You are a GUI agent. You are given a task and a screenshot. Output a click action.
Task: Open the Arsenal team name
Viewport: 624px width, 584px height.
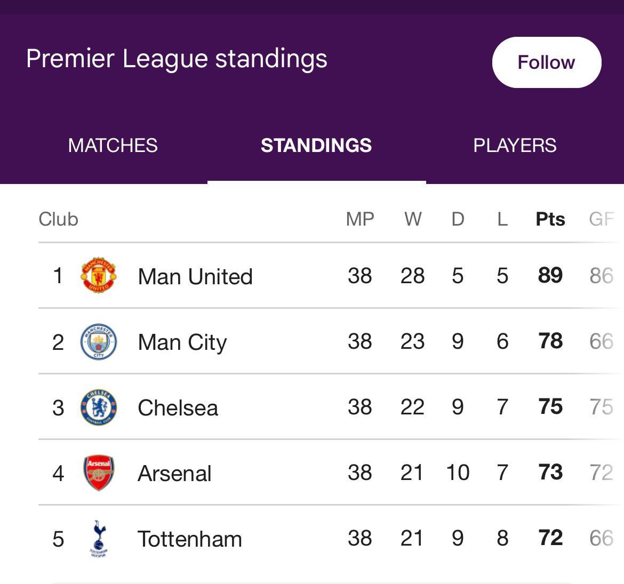pos(174,473)
